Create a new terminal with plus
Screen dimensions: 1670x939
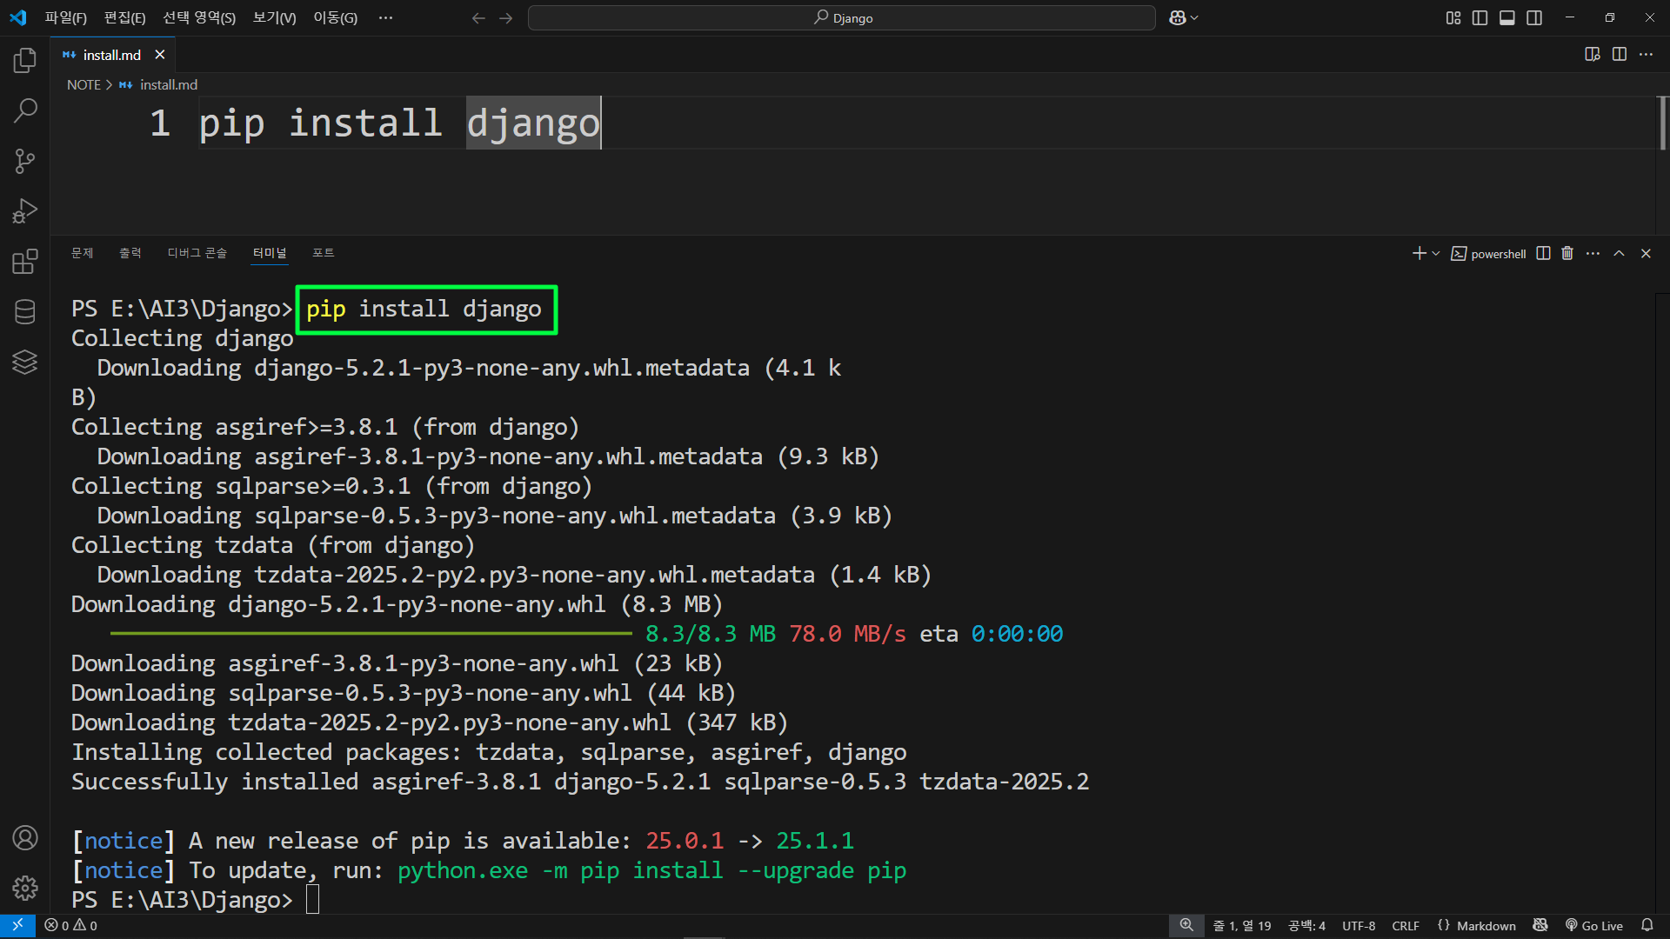[x=1419, y=254]
